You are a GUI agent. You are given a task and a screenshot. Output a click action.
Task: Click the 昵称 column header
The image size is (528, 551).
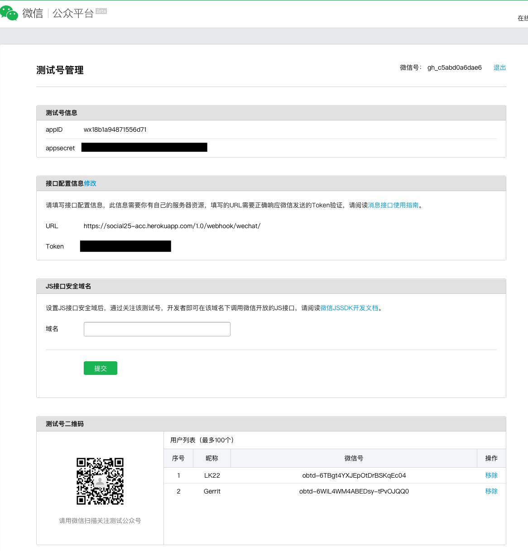coord(211,458)
